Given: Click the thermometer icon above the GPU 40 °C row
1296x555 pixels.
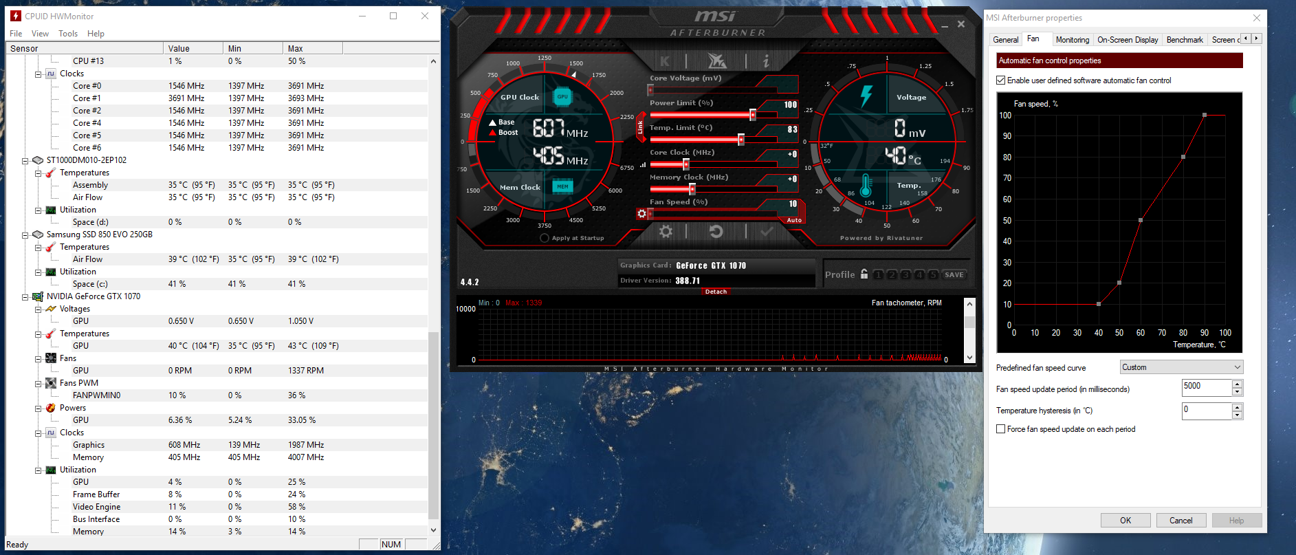Looking at the screenshot, I should pyautogui.click(x=51, y=334).
